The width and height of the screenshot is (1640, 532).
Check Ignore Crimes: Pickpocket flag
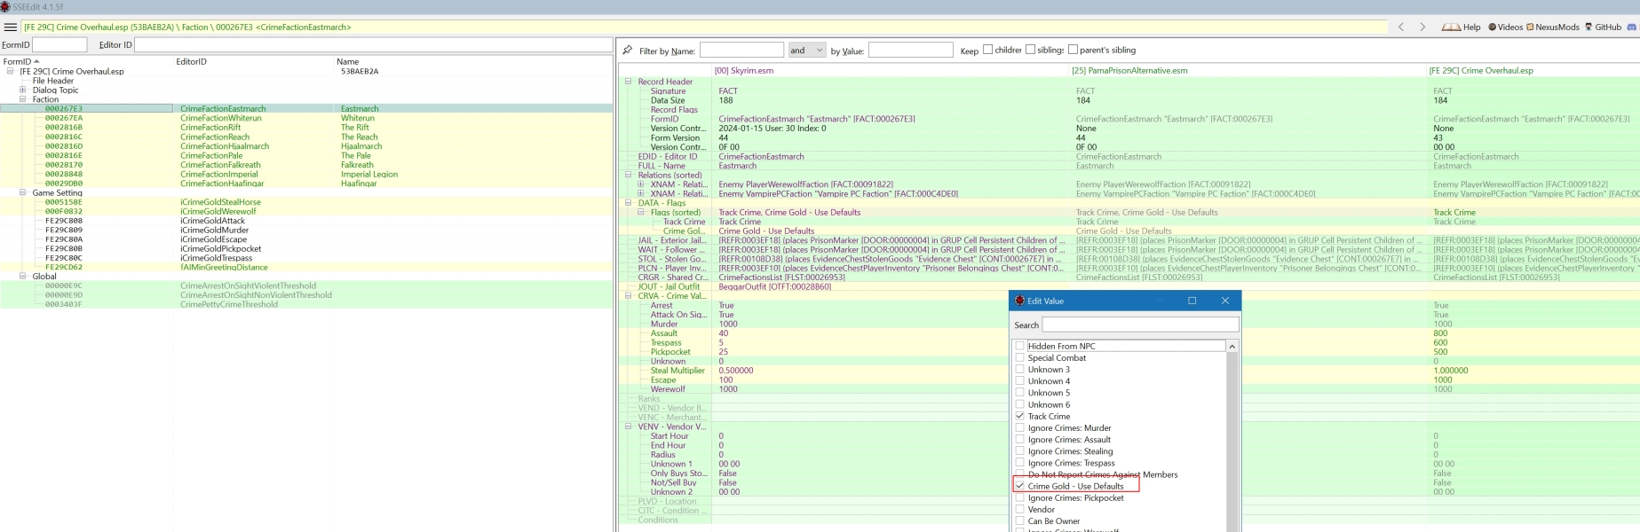[x=1020, y=498]
